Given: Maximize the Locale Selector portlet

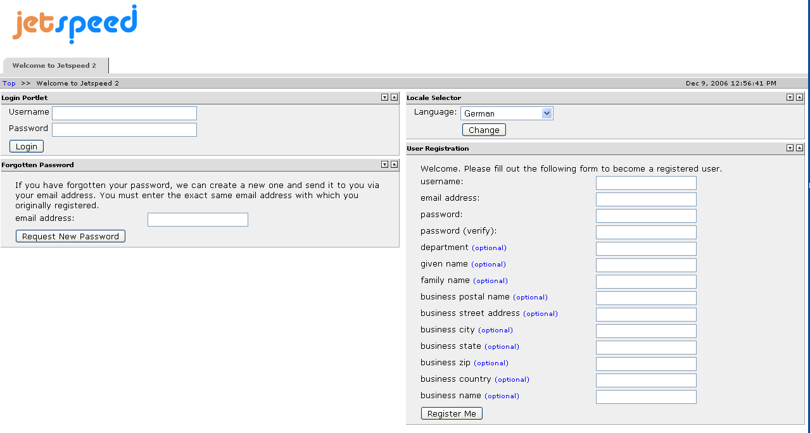Looking at the screenshot, I should point(799,97).
